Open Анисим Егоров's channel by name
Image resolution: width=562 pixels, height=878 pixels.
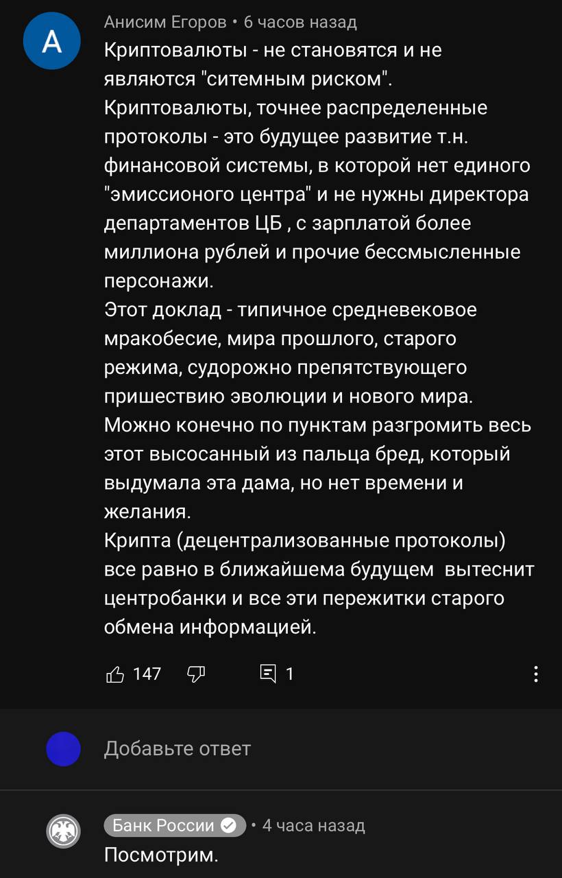164,22
